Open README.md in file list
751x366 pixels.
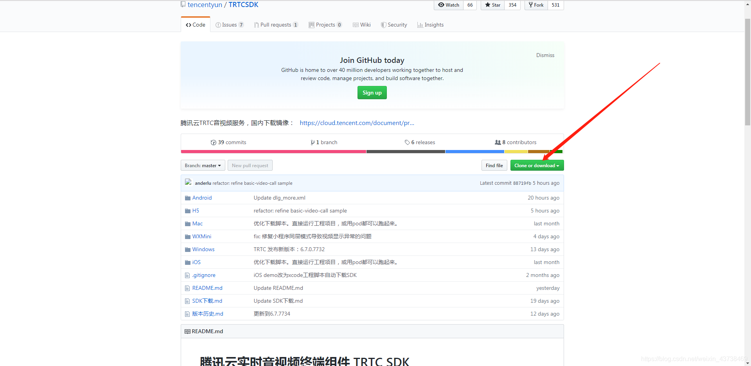(x=207, y=288)
